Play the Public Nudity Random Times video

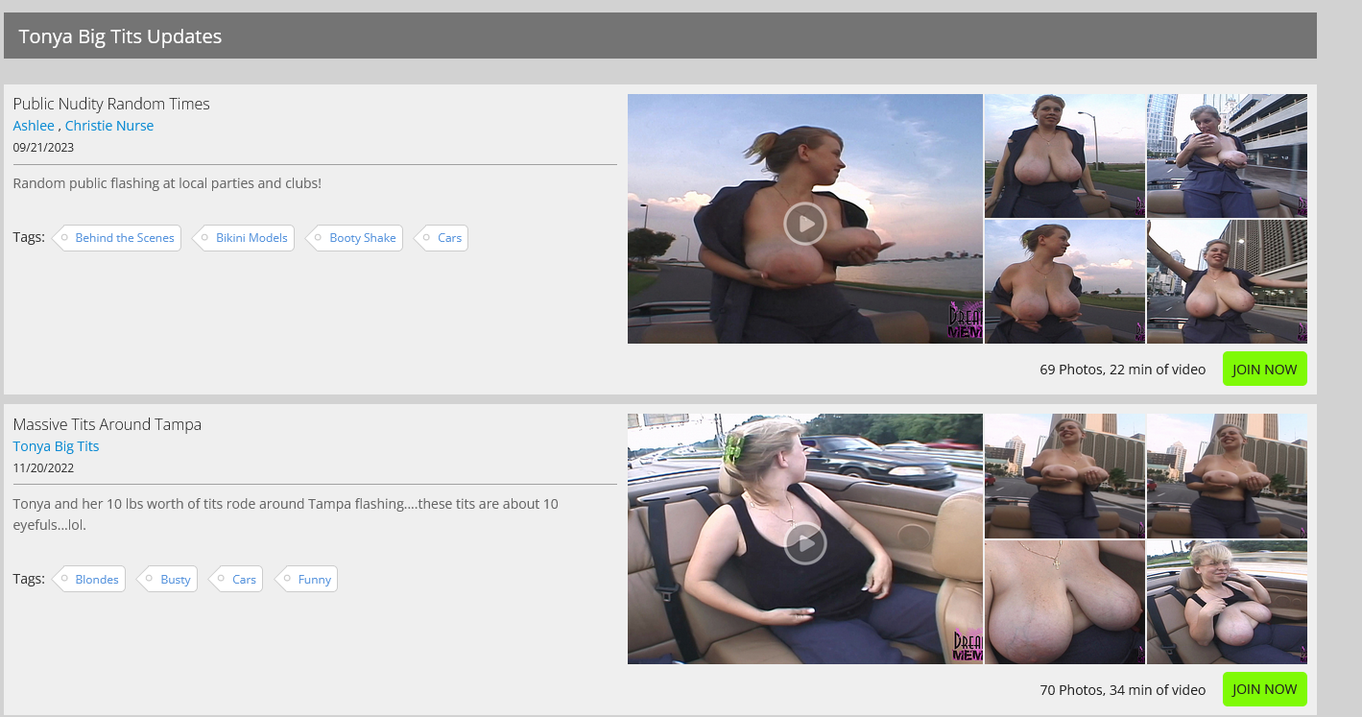(x=804, y=224)
